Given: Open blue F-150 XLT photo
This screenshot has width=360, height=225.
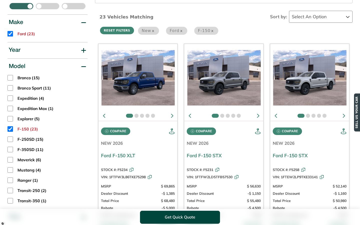Looking at the screenshot, I should point(138,78).
